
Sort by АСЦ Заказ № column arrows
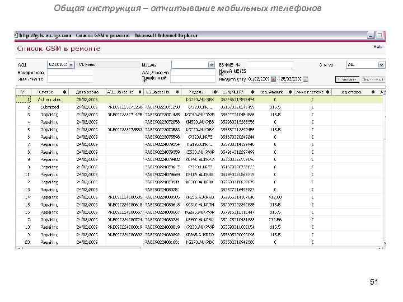[140, 92]
